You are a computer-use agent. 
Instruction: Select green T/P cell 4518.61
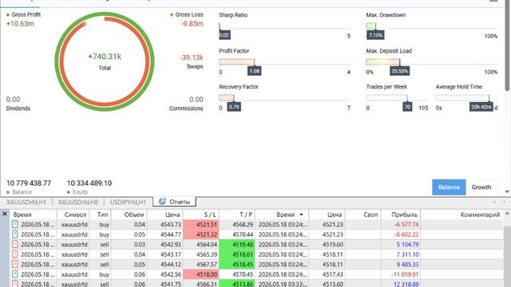coord(237,254)
